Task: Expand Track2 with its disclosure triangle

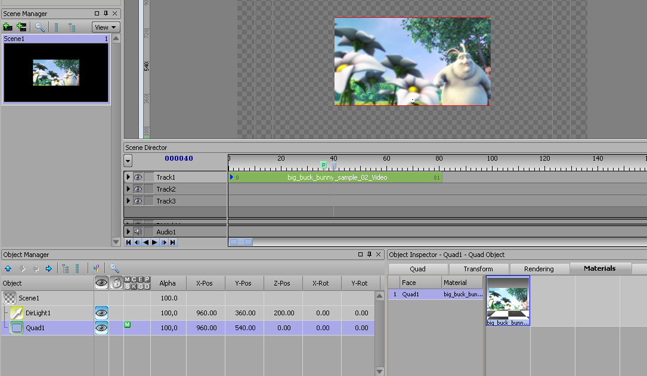Action: click(128, 189)
